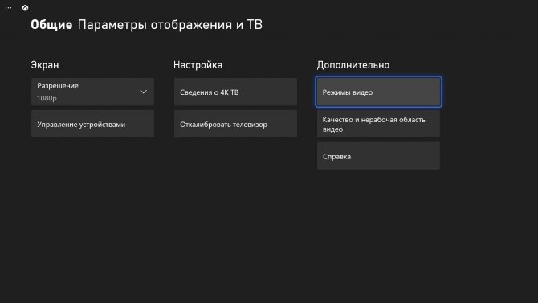Click the 4К ТВ text in Сведения tile
This screenshot has height=303, width=538.
(x=230, y=92)
